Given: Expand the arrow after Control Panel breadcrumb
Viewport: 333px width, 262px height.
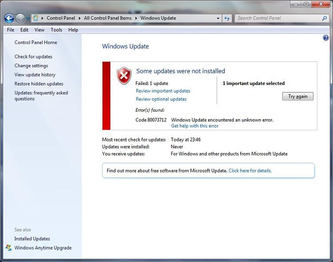Looking at the screenshot, I should (x=79, y=18).
